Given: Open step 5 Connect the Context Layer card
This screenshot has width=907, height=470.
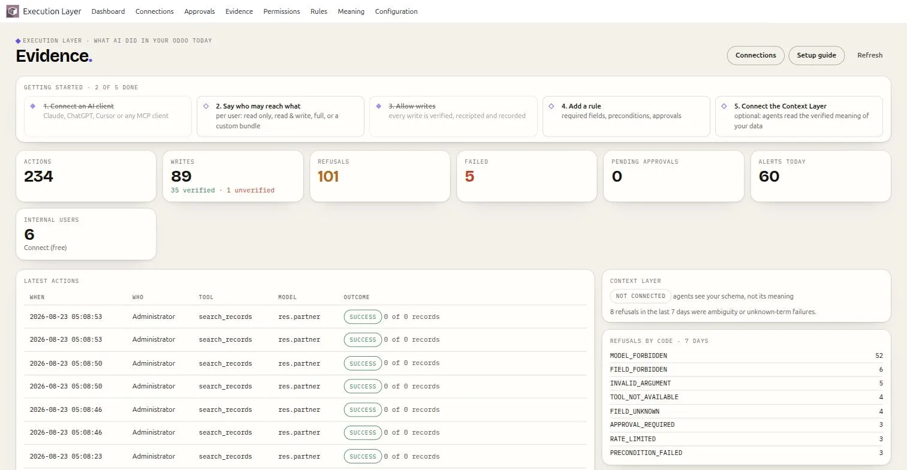Looking at the screenshot, I should click(799, 116).
